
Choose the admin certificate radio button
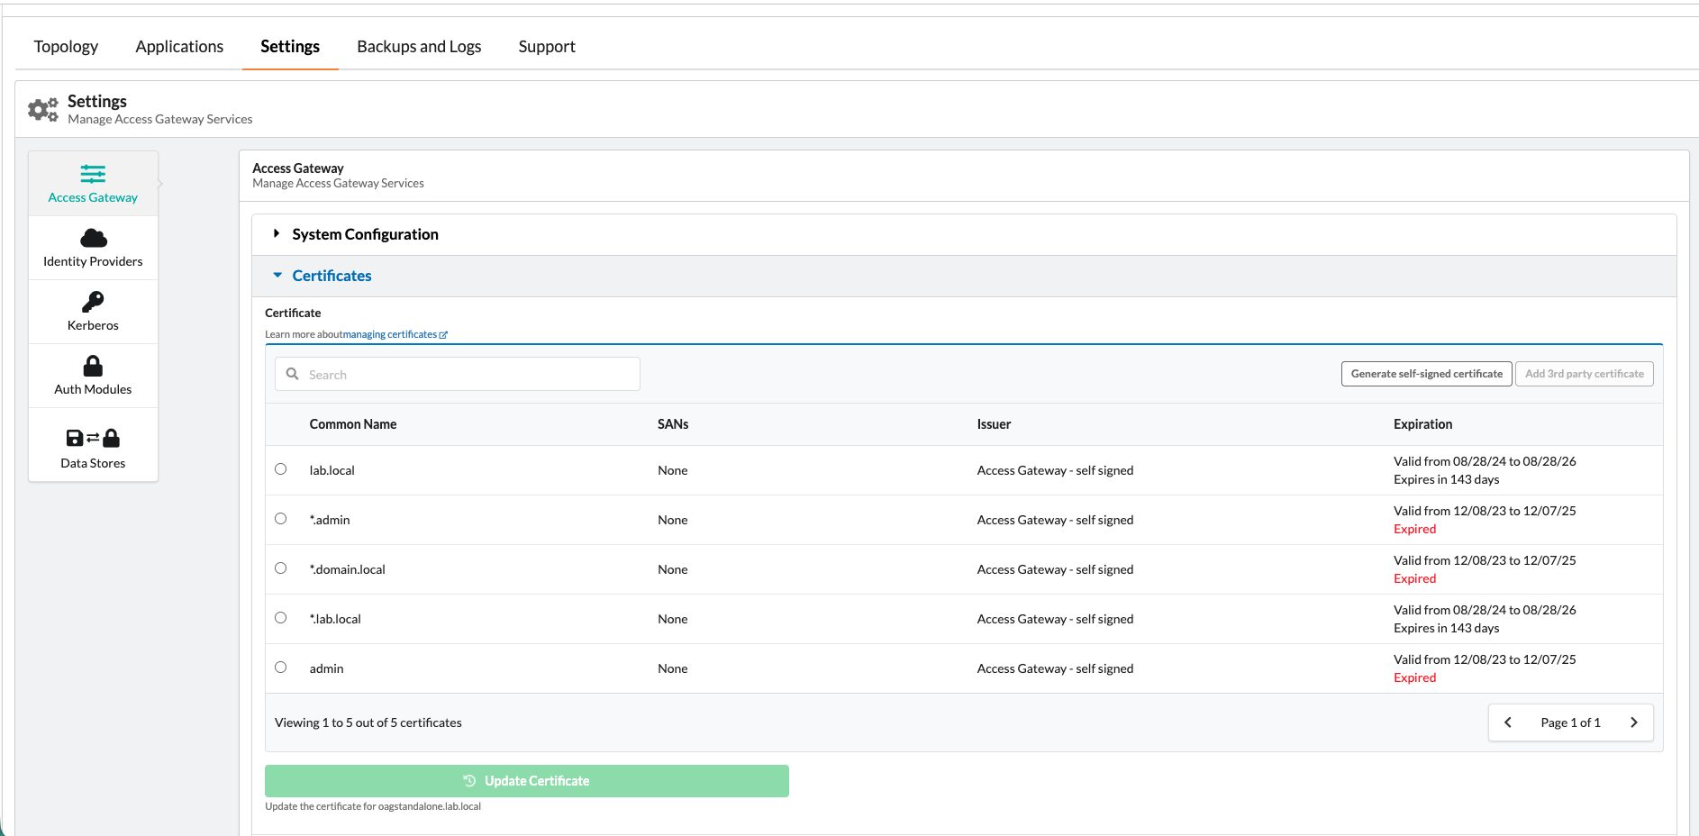pos(281,668)
